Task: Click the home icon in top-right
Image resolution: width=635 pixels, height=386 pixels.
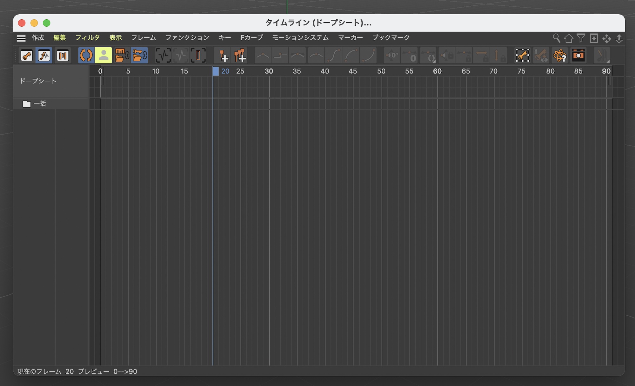Action: [569, 38]
